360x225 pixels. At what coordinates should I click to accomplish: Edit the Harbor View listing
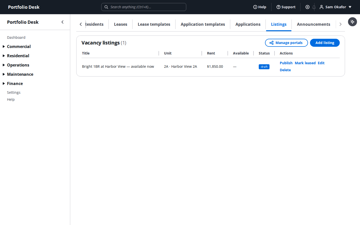(x=321, y=63)
